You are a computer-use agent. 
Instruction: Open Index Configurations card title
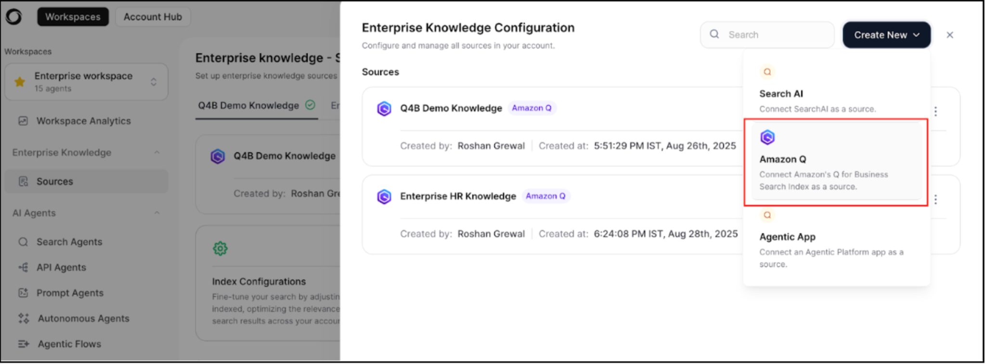click(259, 281)
